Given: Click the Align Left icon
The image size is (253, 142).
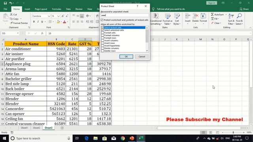Looking at the screenshot, I should click(74, 22).
